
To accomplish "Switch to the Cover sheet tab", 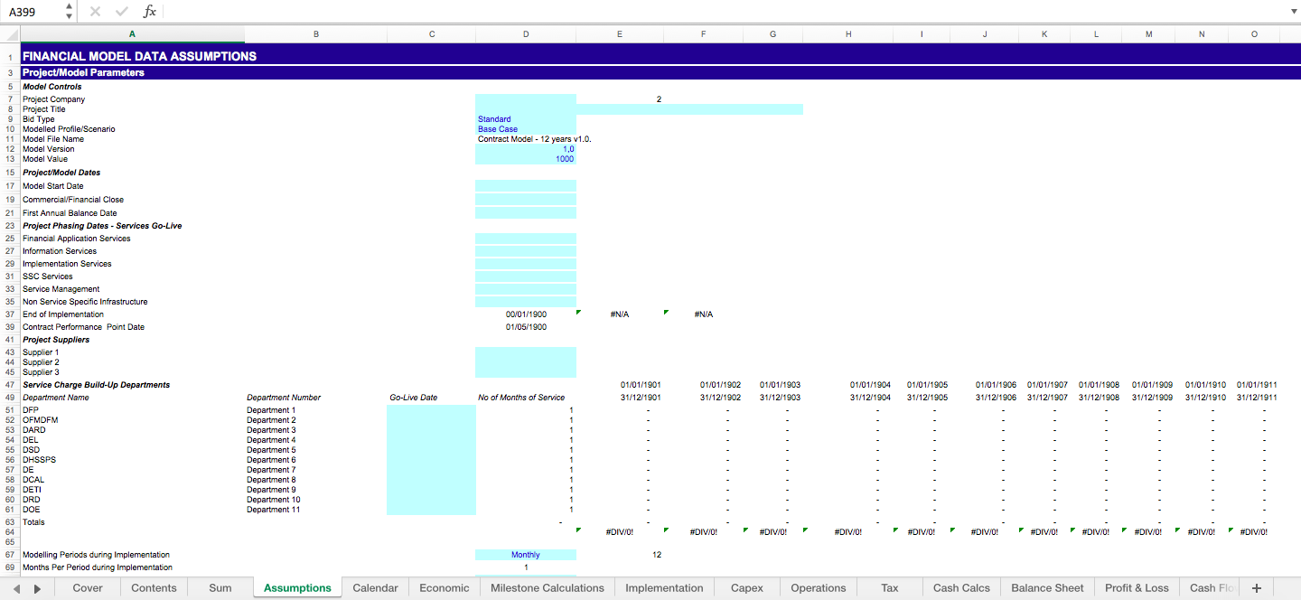I will pyautogui.click(x=88, y=588).
